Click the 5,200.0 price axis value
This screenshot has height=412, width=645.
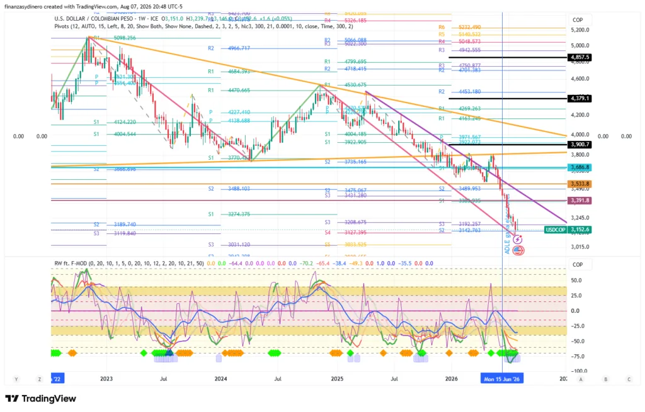tap(580, 30)
